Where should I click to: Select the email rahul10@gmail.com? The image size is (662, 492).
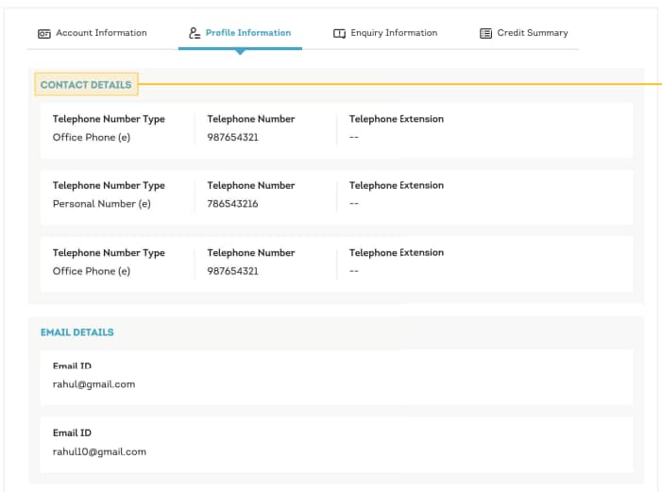pyautogui.click(x=99, y=451)
